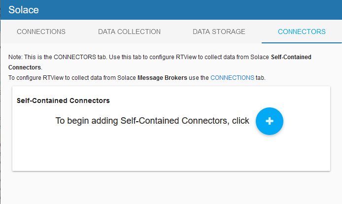Click the Self-Contained Connectors card heading
342x204 pixels.
click(63, 101)
